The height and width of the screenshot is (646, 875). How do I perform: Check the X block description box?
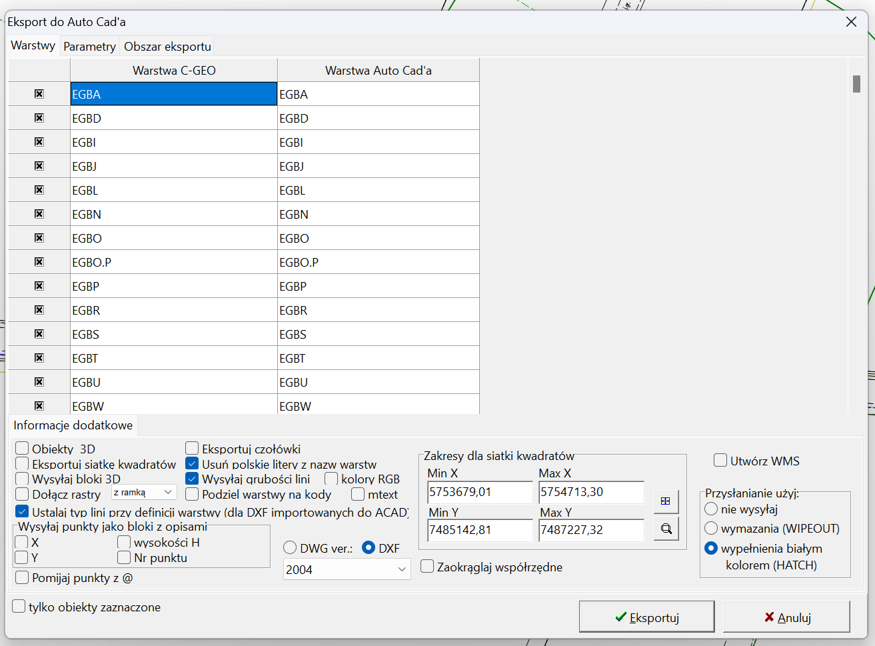[x=22, y=542]
